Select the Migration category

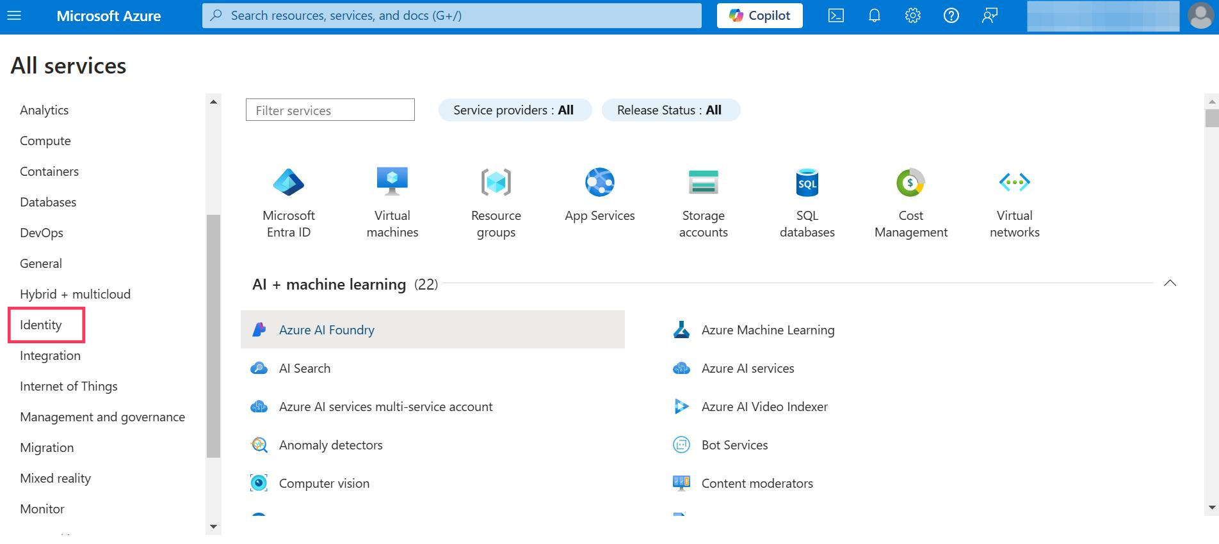point(47,447)
